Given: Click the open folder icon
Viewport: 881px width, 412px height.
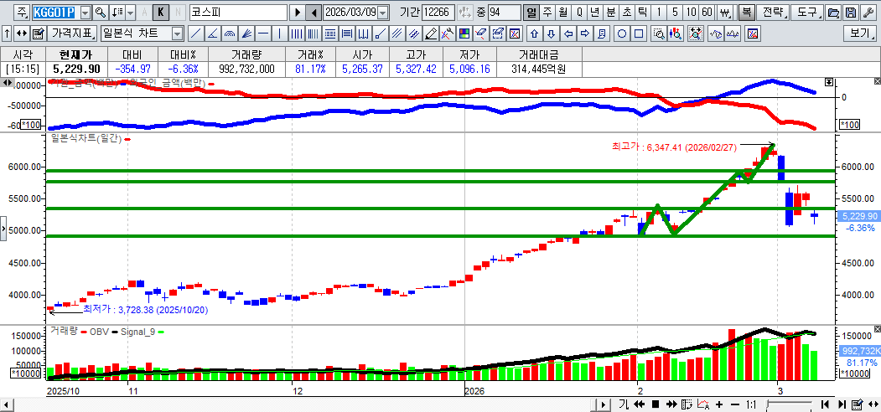Looking at the screenshot, I should click(833, 13).
